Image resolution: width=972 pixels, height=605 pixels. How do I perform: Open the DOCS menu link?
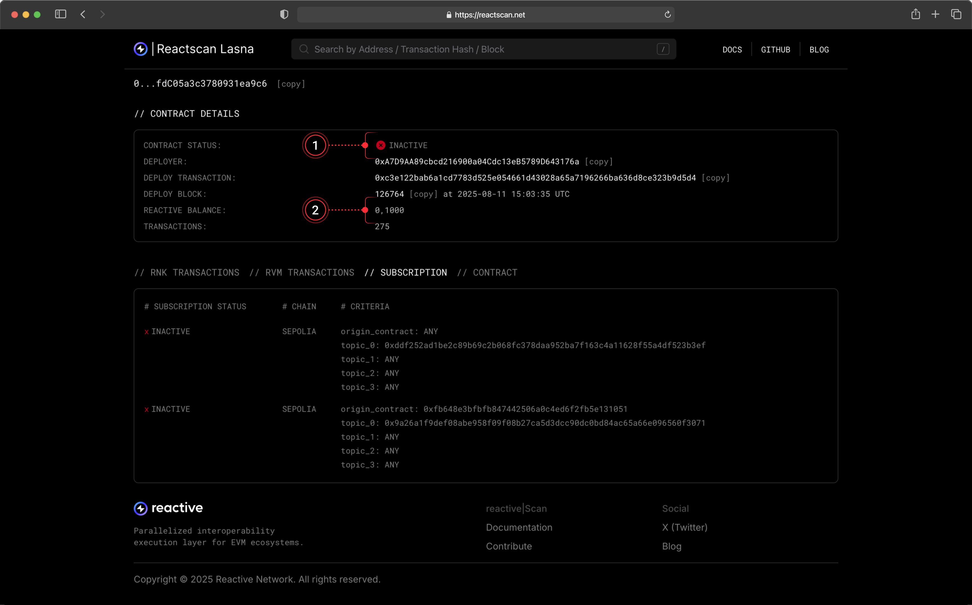click(732, 50)
